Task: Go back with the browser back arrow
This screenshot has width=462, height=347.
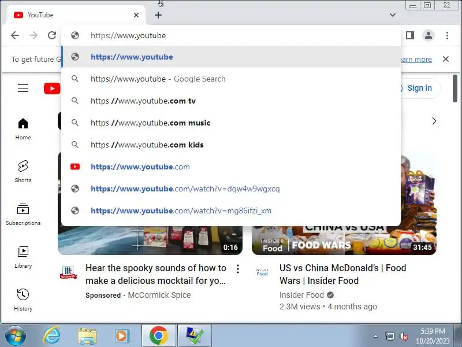Action: (x=15, y=35)
